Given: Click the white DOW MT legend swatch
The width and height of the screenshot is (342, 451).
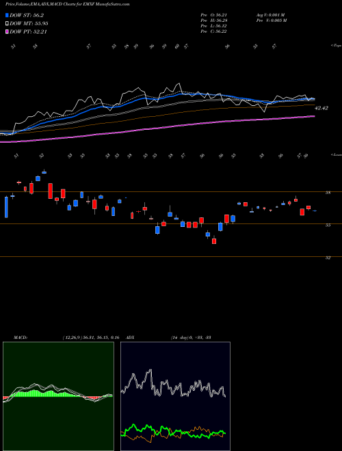Looking at the screenshot, I should click(8, 23).
